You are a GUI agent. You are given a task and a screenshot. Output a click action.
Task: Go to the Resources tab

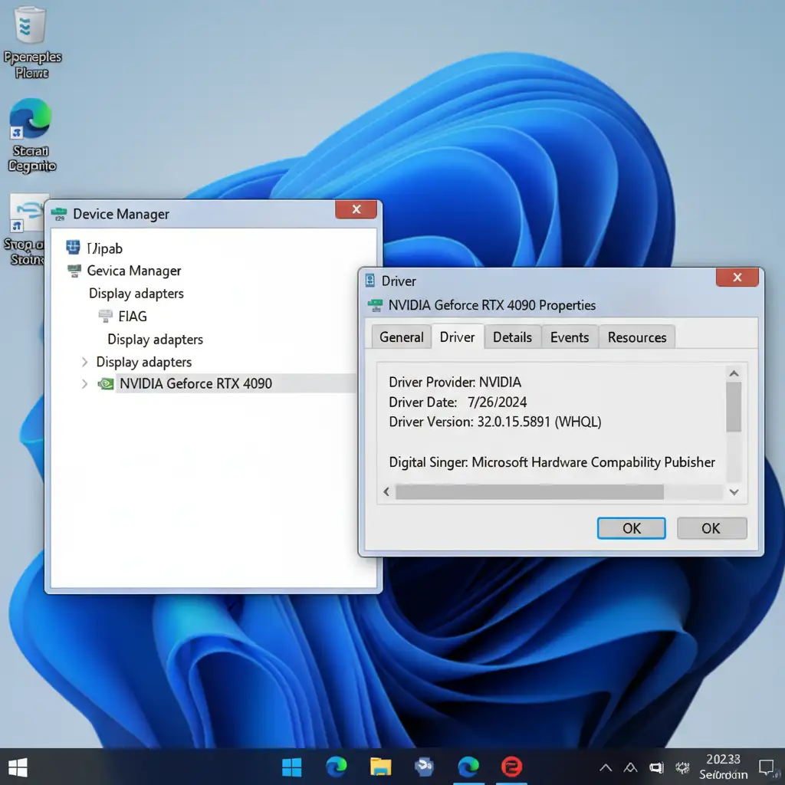point(636,337)
